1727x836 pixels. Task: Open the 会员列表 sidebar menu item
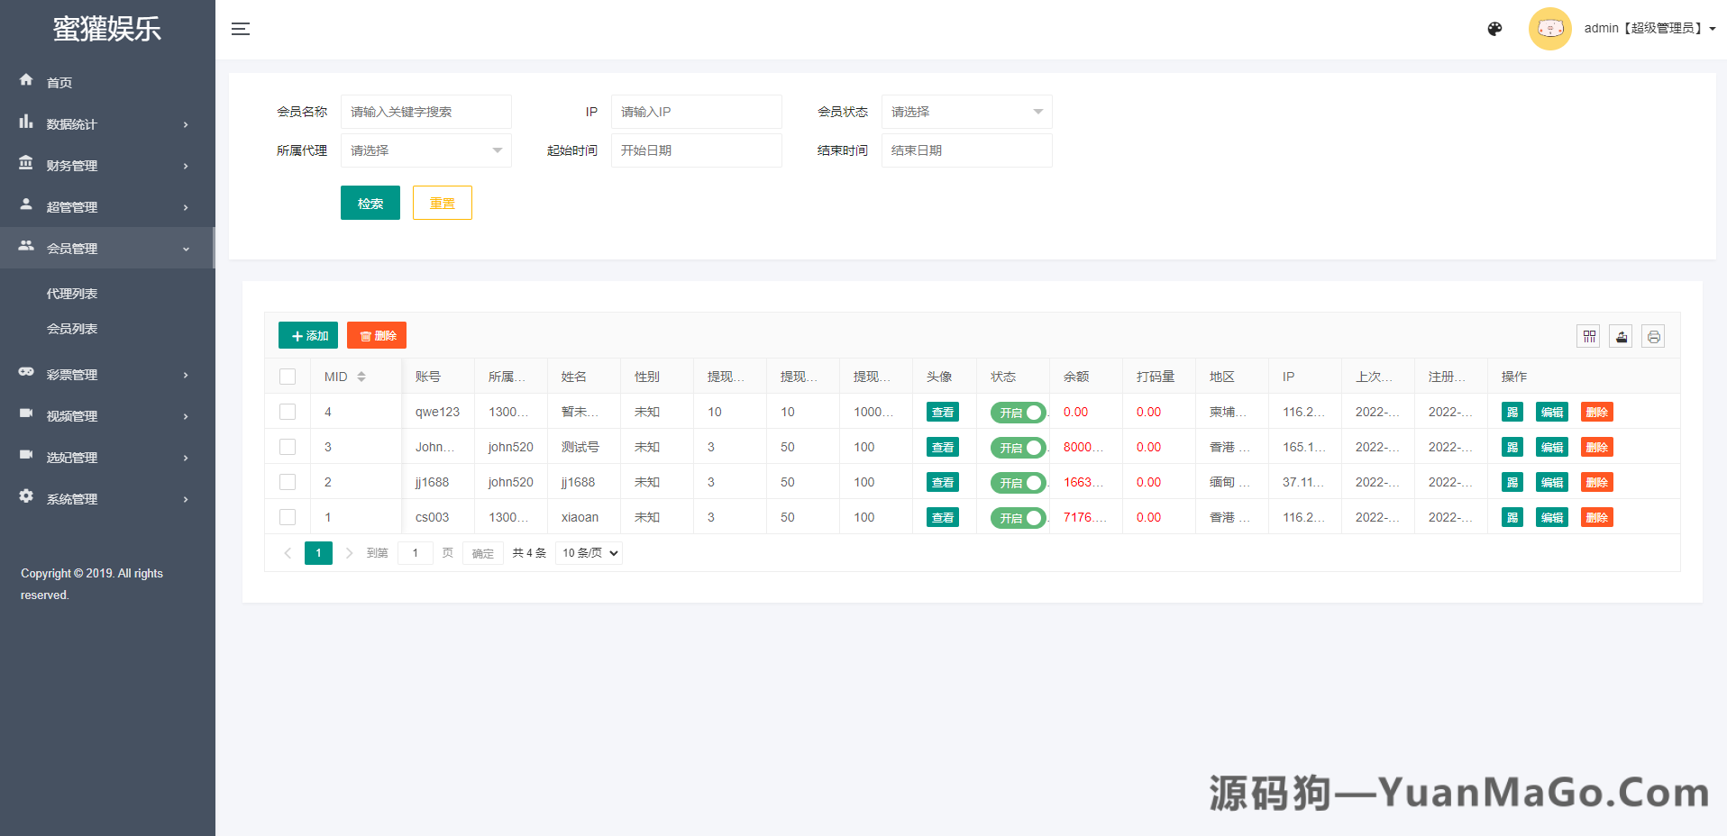(72, 328)
